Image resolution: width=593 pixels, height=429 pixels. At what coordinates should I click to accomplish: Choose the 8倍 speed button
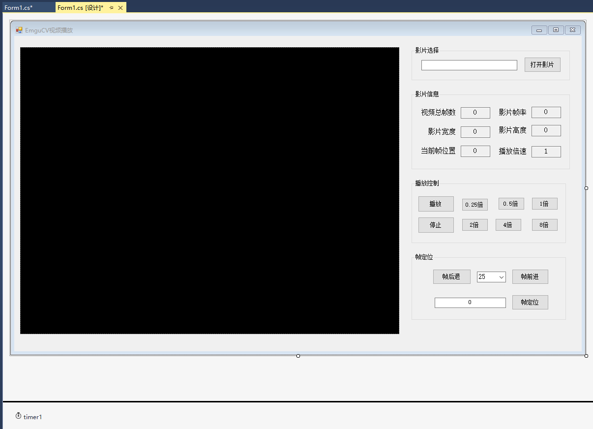click(545, 225)
